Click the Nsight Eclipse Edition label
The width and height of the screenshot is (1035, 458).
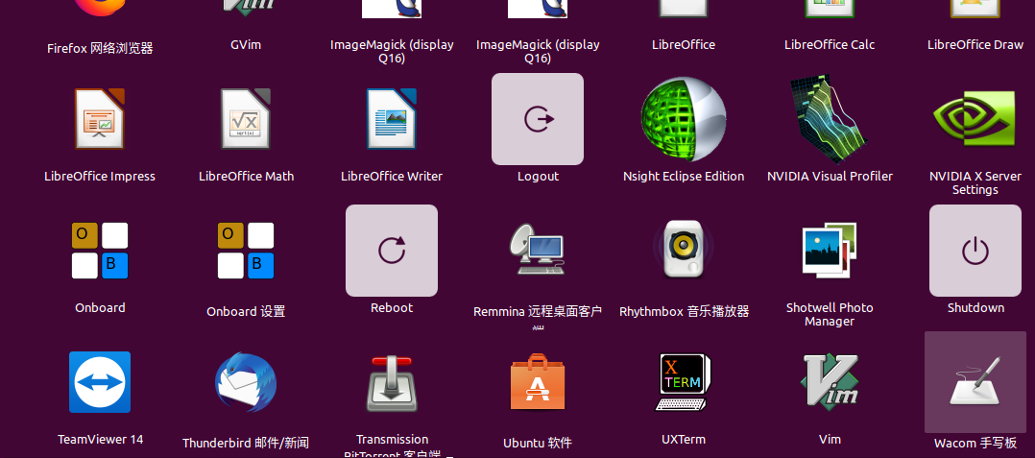point(684,177)
